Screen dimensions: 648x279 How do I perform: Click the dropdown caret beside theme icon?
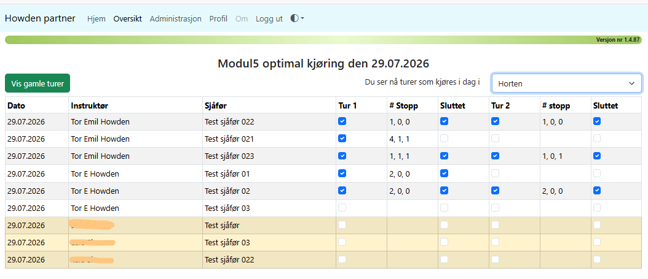(302, 18)
